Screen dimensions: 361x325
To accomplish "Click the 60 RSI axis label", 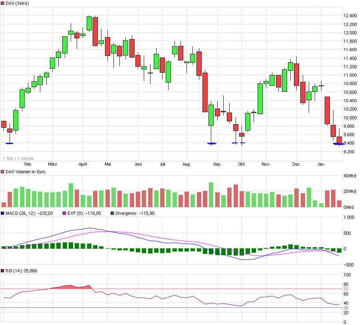I will click(x=346, y=294).
